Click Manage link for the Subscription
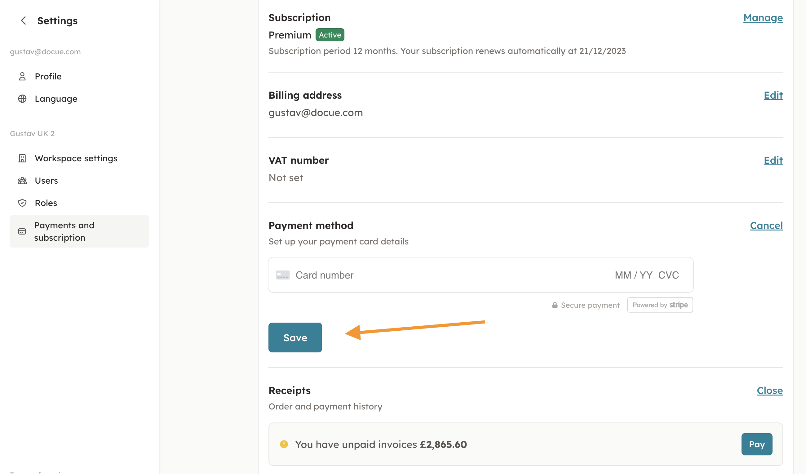Image resolution: width=806 pixels, height=474 pixels. coord(763,18)
